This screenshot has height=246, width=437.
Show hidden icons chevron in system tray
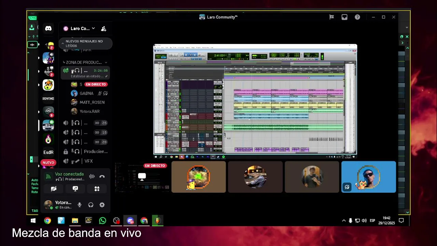(x=343, y=221)
